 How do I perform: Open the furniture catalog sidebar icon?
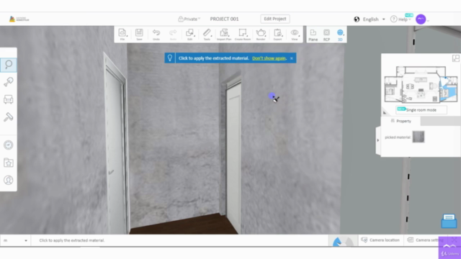click(9, 99)
